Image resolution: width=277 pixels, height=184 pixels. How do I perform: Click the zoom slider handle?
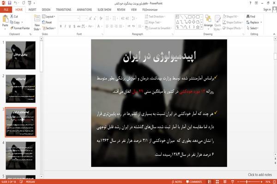click(x=247, y=182)
